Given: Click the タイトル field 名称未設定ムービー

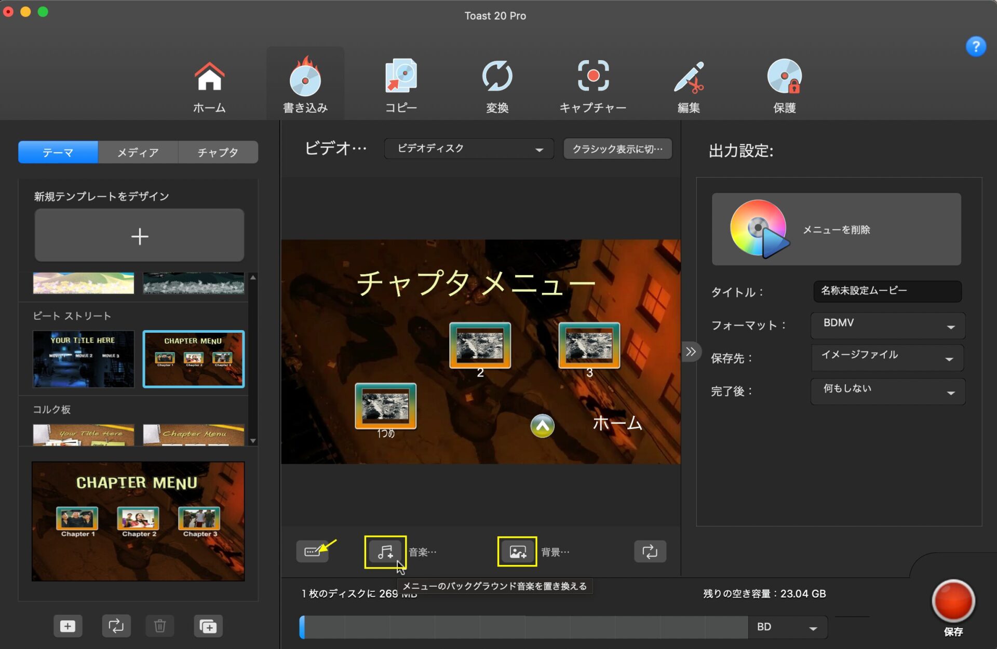Looking at the screenshot, I should click(887, 291).
